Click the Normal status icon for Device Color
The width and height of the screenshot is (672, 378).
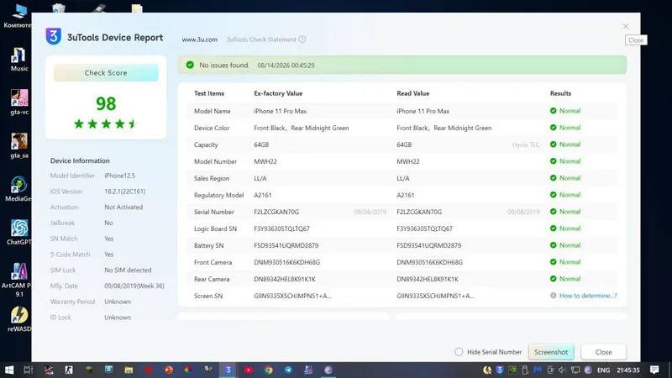pyautogui.click(x=554, y=128)
